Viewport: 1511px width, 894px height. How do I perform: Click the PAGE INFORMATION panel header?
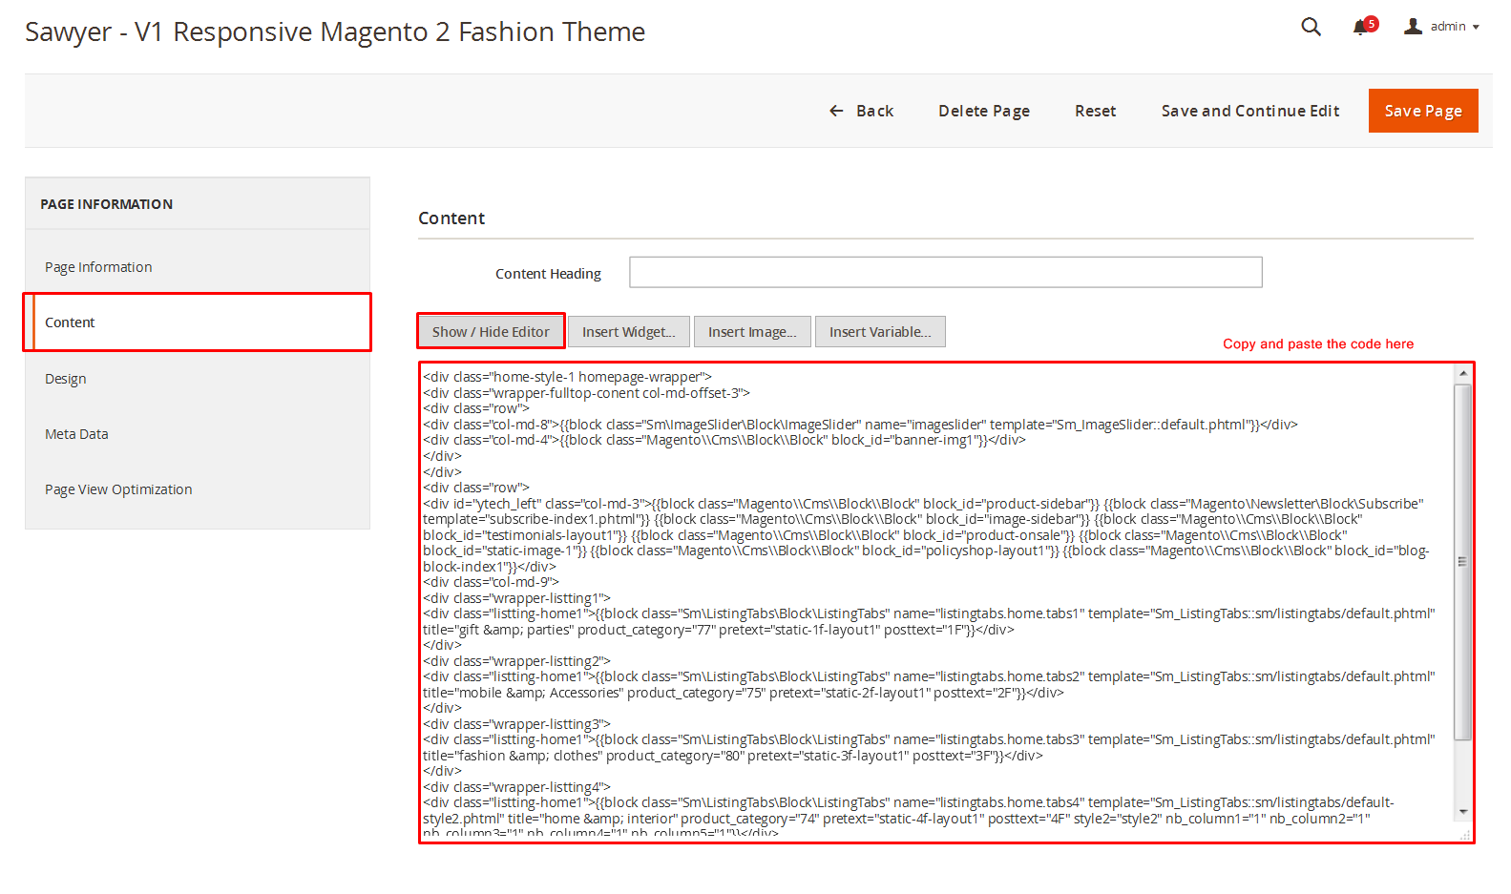(x=197, y=204)
